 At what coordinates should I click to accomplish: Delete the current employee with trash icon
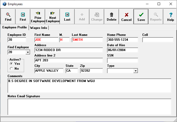tap(111, 17)
